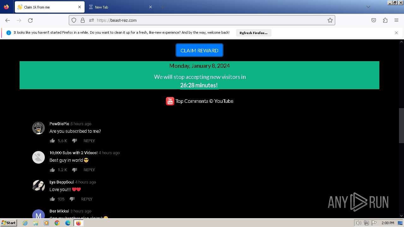This screenshot has height=227, width=404.
Task: Open Internet Explorer from taskbar
Action: 25,223
